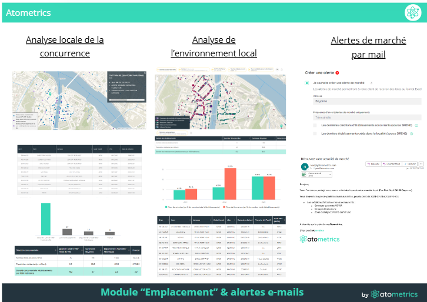This screenshot has height=302, width=427.
Task: Select 'Alertes de marché par mail' heading
Action: (368, 47)
